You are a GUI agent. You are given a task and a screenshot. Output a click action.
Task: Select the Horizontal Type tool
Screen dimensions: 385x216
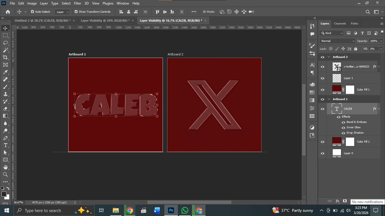5,145
